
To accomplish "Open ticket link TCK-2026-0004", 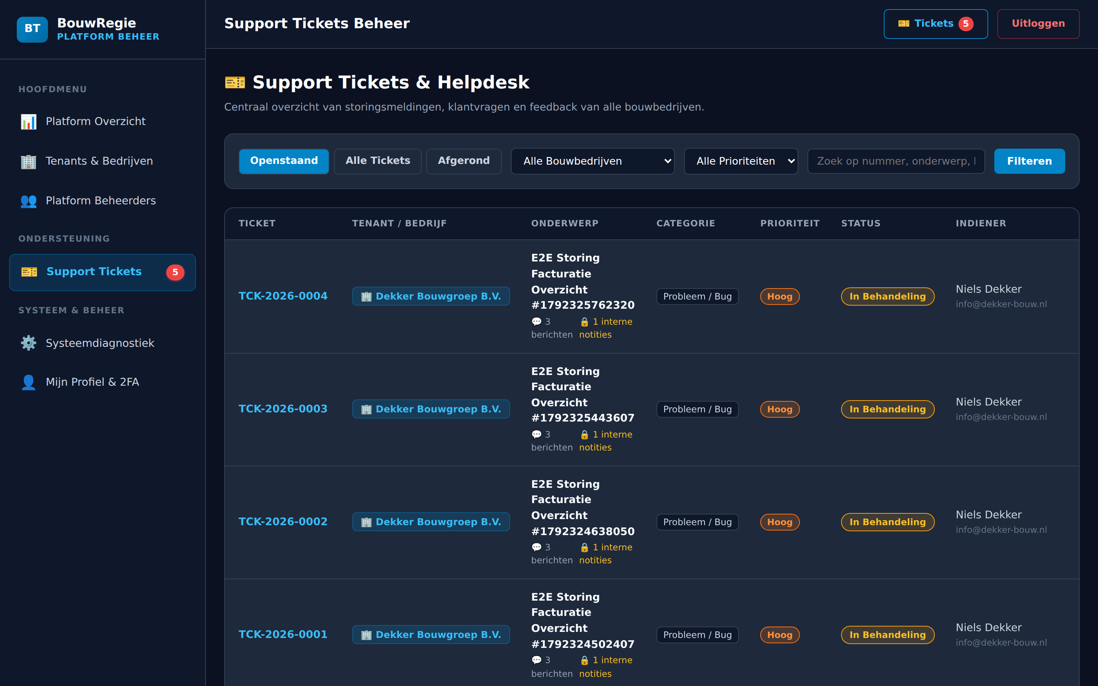I will point(283,296).
